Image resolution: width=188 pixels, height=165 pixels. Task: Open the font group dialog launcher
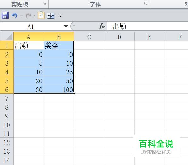146,3
